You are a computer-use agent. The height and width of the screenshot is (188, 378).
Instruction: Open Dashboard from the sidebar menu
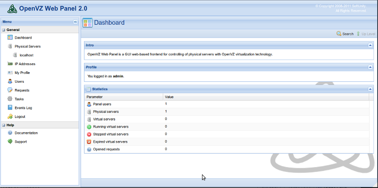(23, 38)
